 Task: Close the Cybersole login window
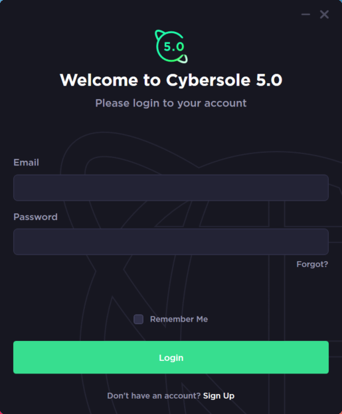(324, 14)
